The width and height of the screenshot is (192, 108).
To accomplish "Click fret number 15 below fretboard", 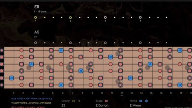I will tap(151, 93).
